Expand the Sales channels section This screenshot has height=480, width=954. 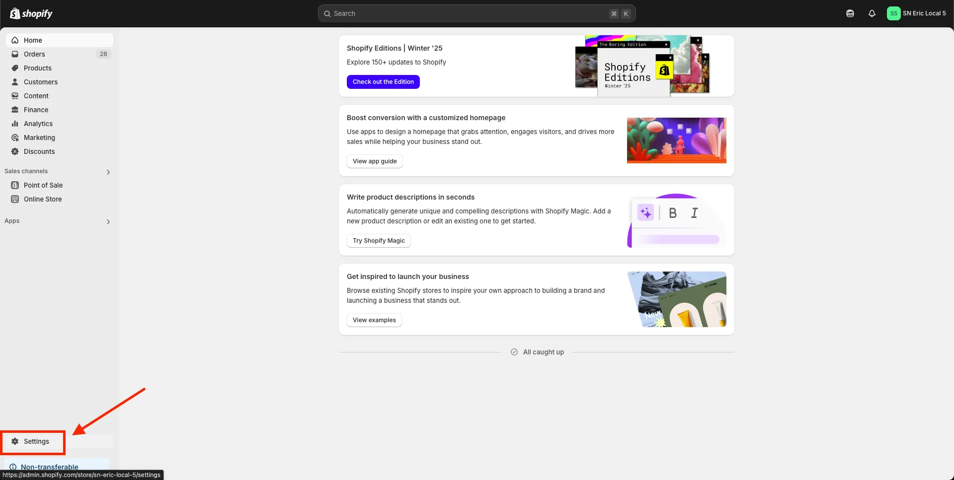pyautogui.click(x=108, y=172)
